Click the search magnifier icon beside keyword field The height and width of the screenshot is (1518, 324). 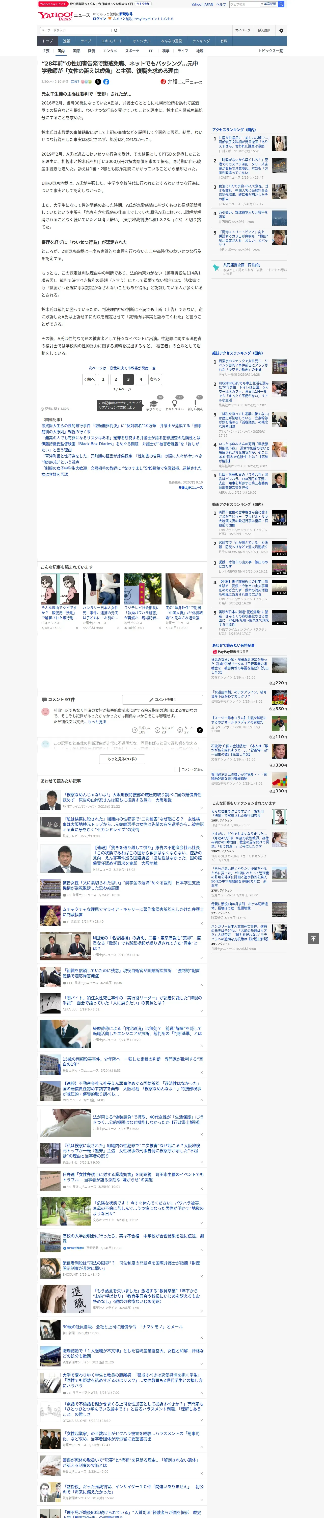116,30
